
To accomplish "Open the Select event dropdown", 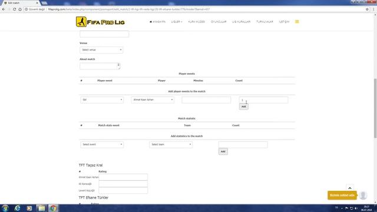I will click(102, 144).
